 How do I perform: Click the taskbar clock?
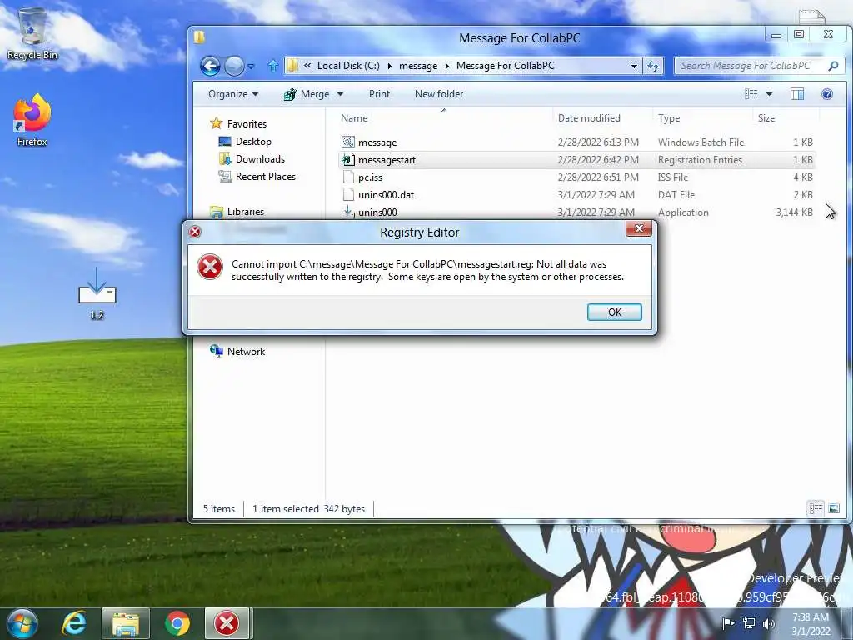pos(811,624)
